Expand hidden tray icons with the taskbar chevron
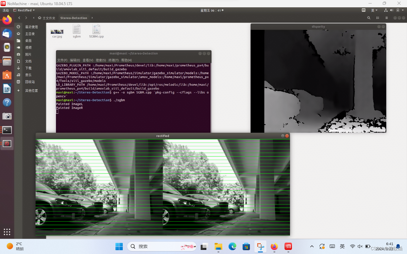Screen dimensions: 407x254 tap(312, 246)
